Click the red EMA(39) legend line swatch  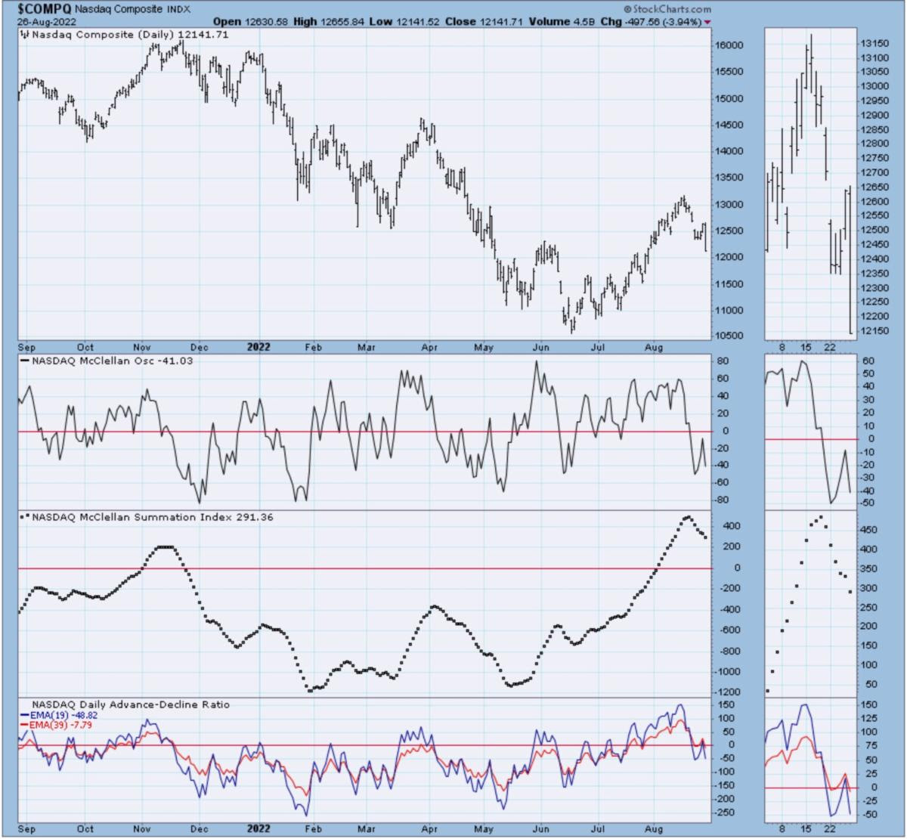pos(25,725)
